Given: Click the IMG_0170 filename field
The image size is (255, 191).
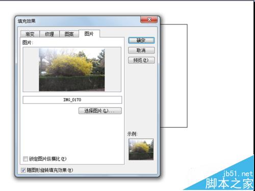Looking at the screenshot, I should click(72, 100).
